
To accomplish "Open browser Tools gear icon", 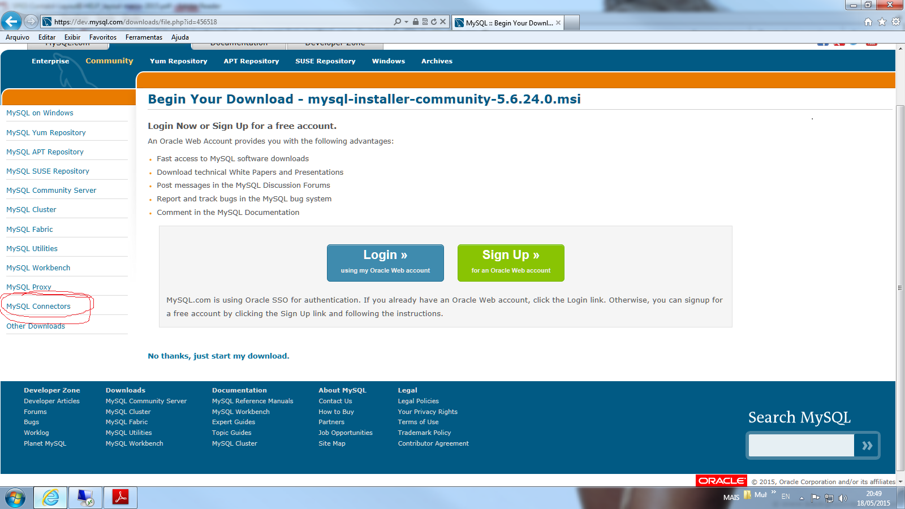I will [x=896, y=22].
